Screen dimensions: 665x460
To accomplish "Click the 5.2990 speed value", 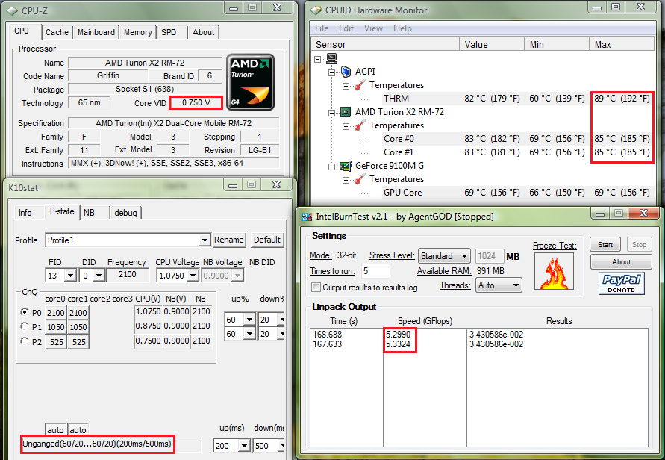I will coord(399,335).
